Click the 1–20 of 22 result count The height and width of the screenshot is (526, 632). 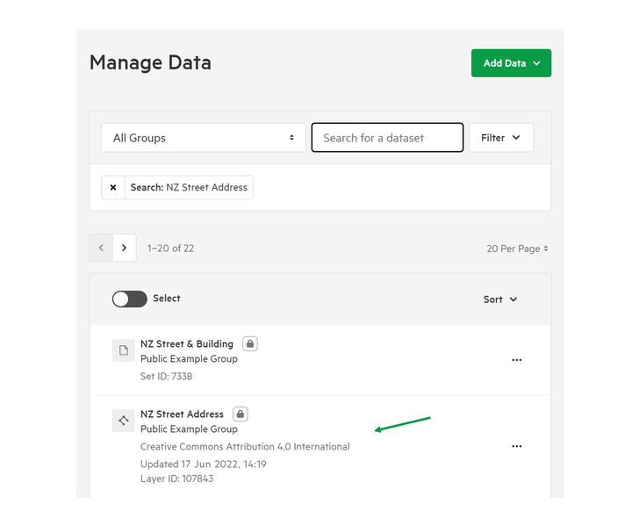[x=170, y=249]
